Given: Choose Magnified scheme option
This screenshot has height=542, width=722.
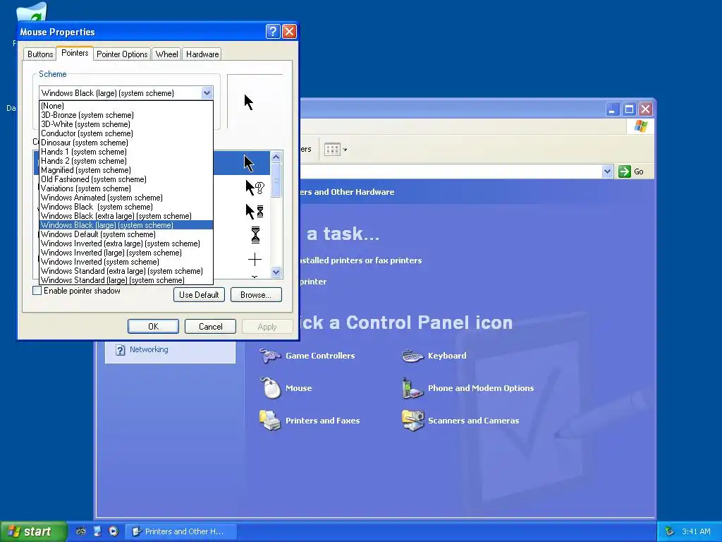Looking at the screenshot, I should click(x=126, y=170).
